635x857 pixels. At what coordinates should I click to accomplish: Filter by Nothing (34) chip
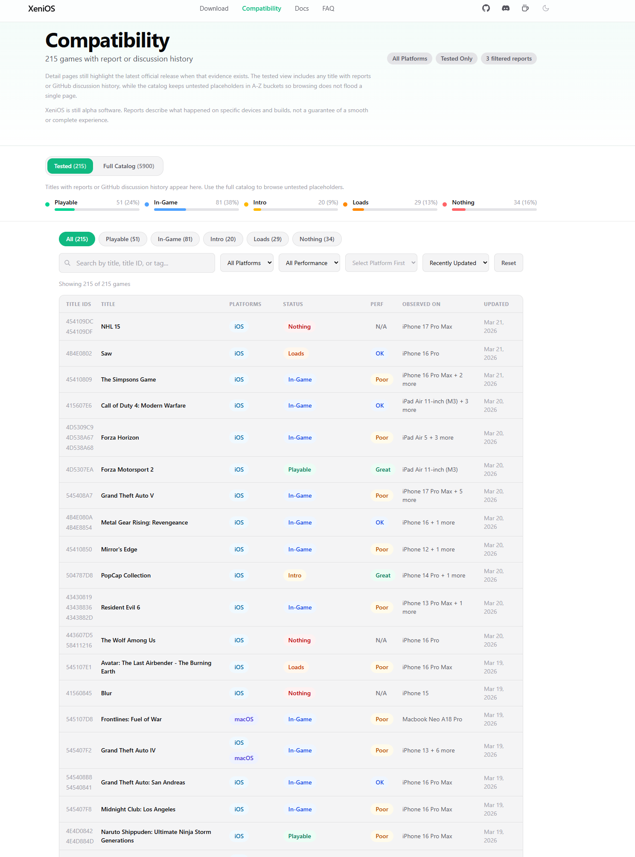(x=317, y=239)
